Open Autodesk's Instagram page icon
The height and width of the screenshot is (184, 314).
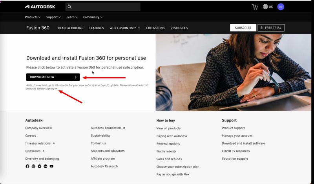click(x=33, y=166)
